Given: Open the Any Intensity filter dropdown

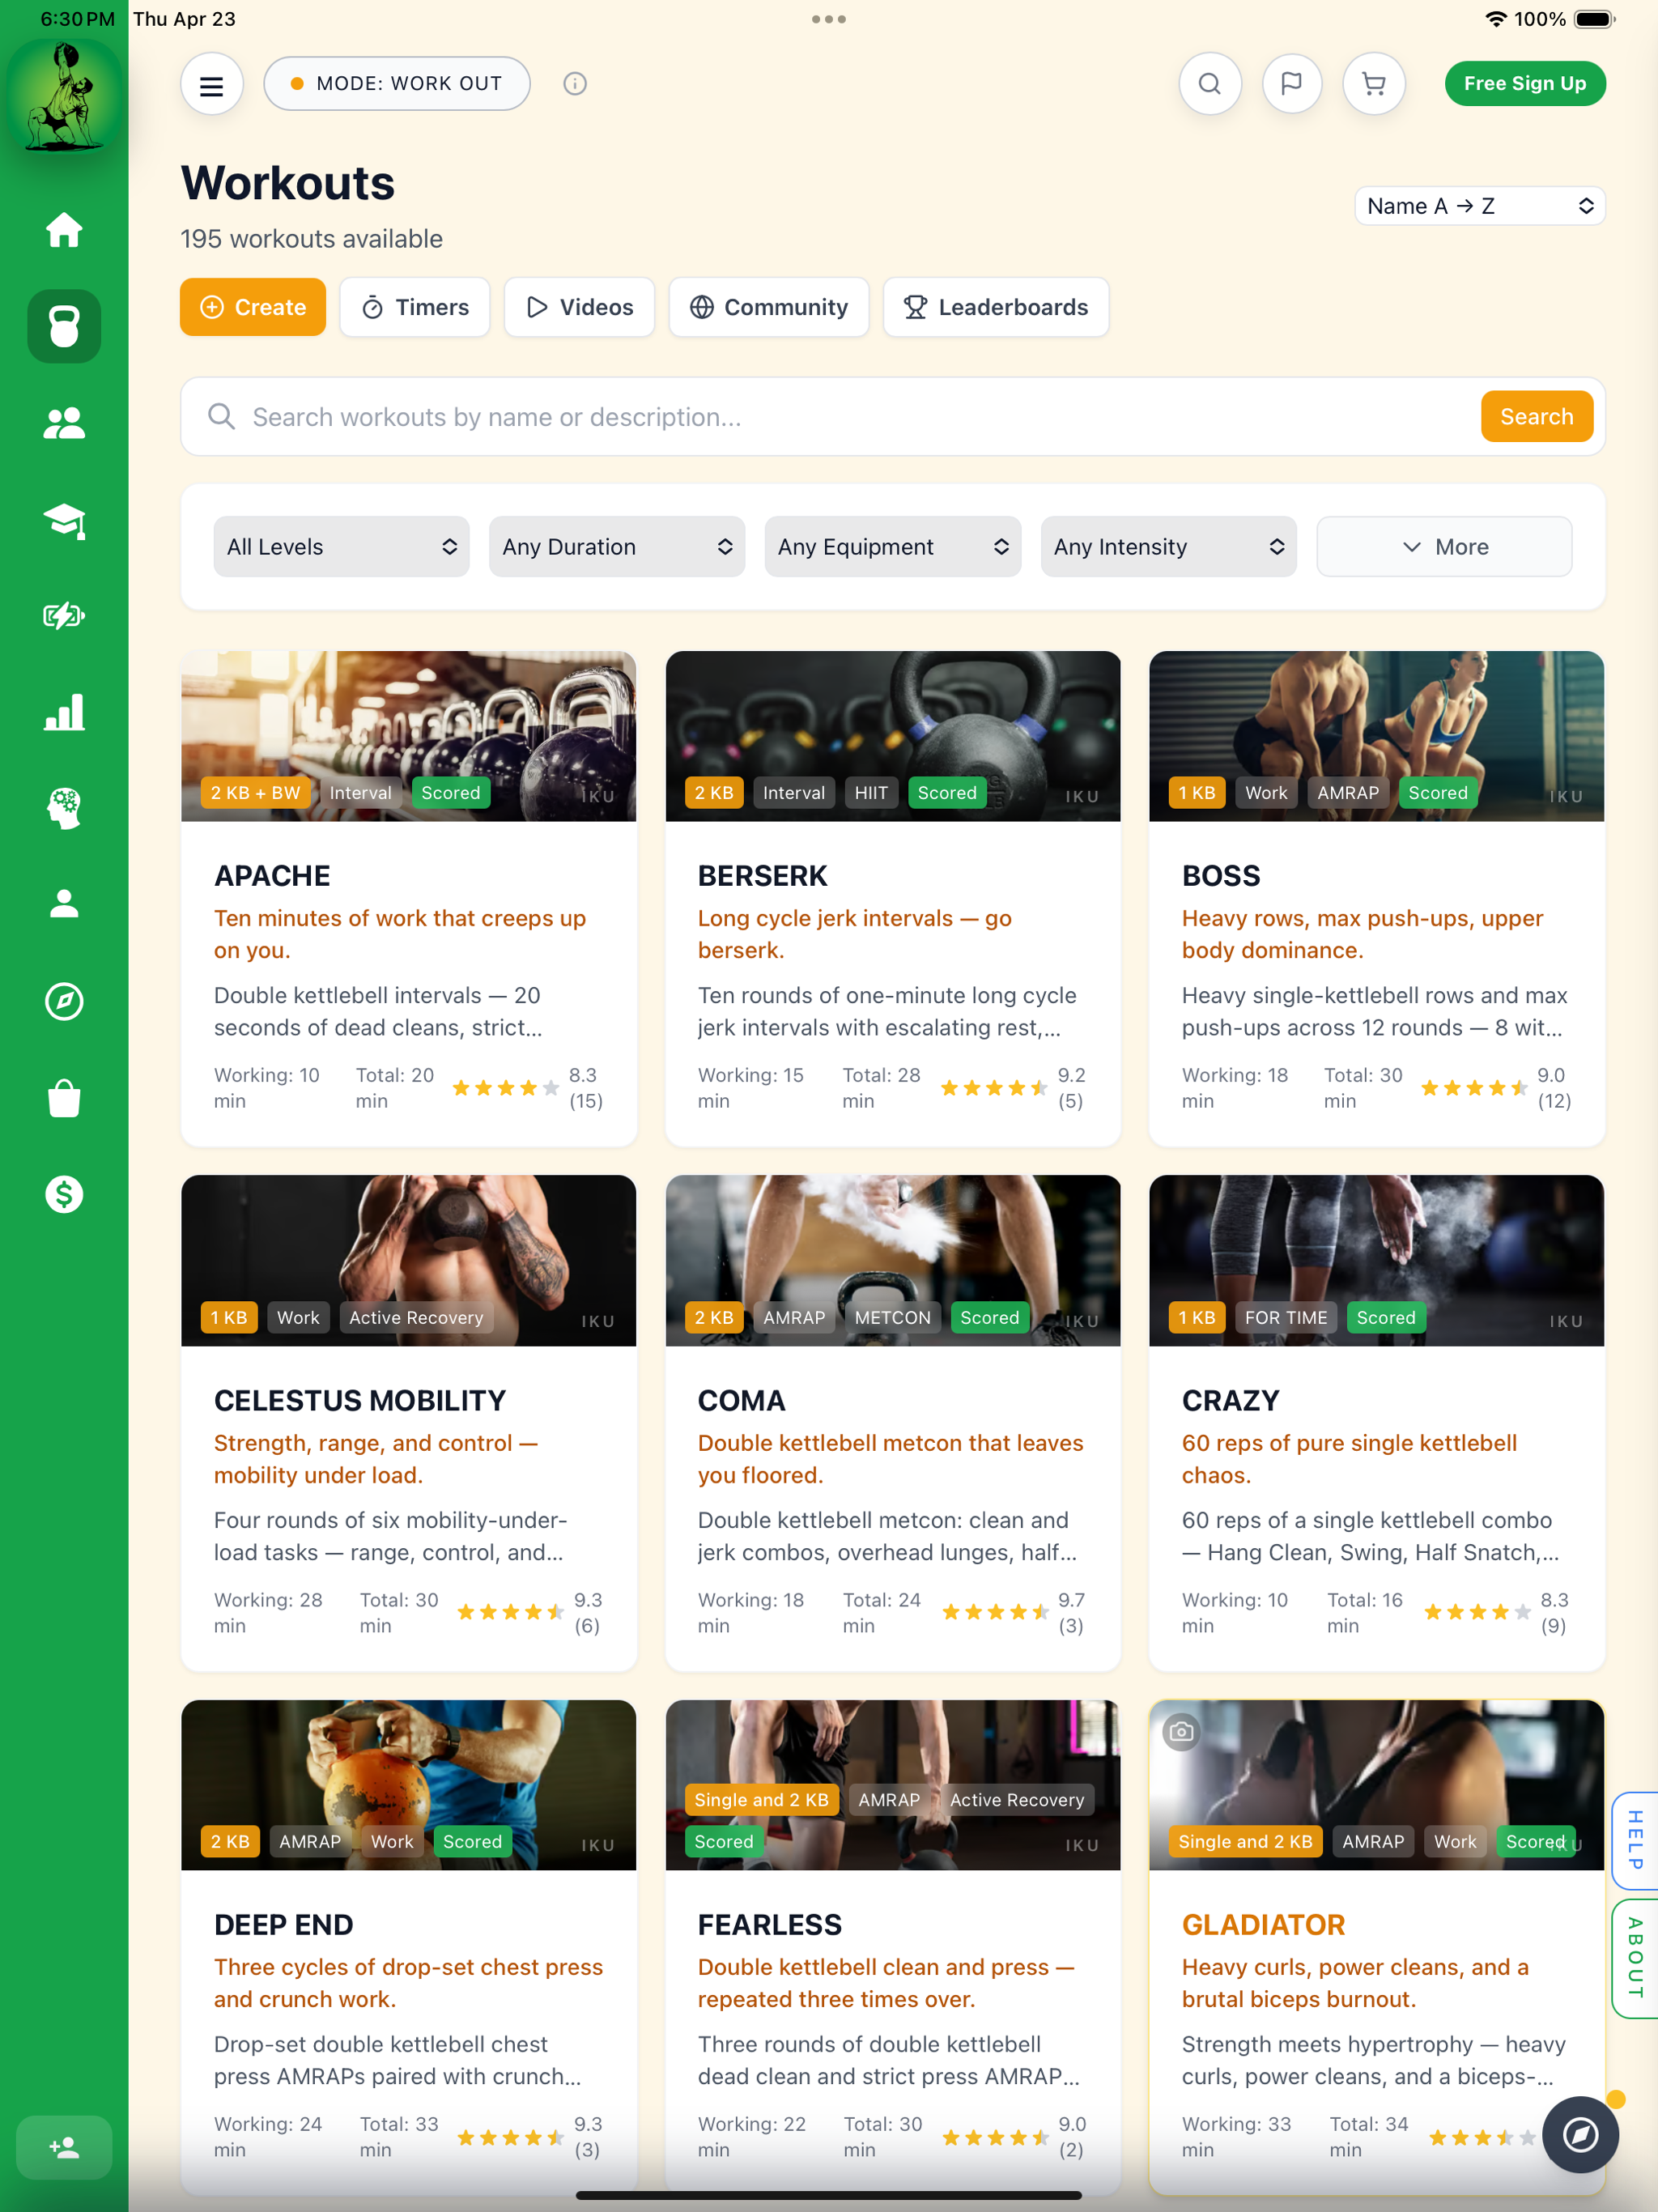Looking at the screenshot, I should click(x=1168, y=547).
